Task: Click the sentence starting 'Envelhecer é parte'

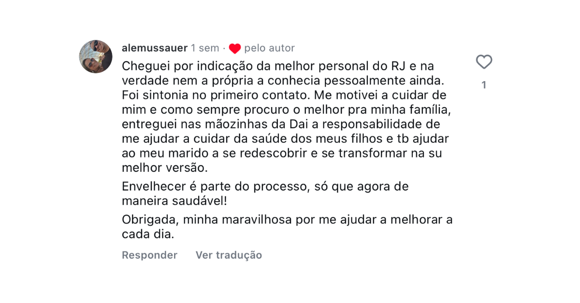Action: (x=265, y=186)
